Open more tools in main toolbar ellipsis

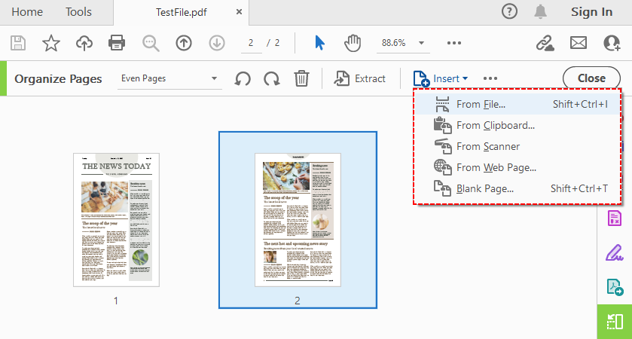point(453,43)
